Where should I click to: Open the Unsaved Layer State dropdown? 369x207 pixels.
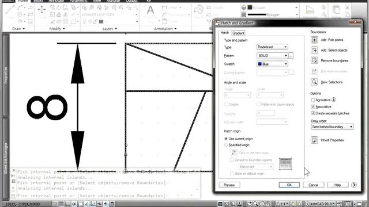pos(110,14)
